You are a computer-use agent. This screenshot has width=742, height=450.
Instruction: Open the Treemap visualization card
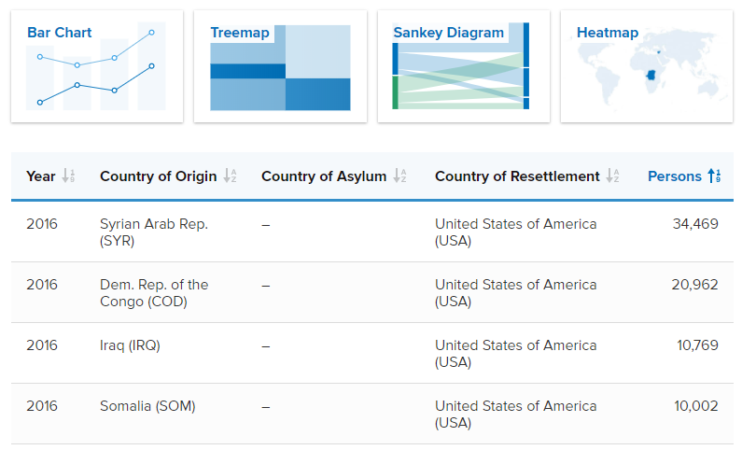(280, 66)
